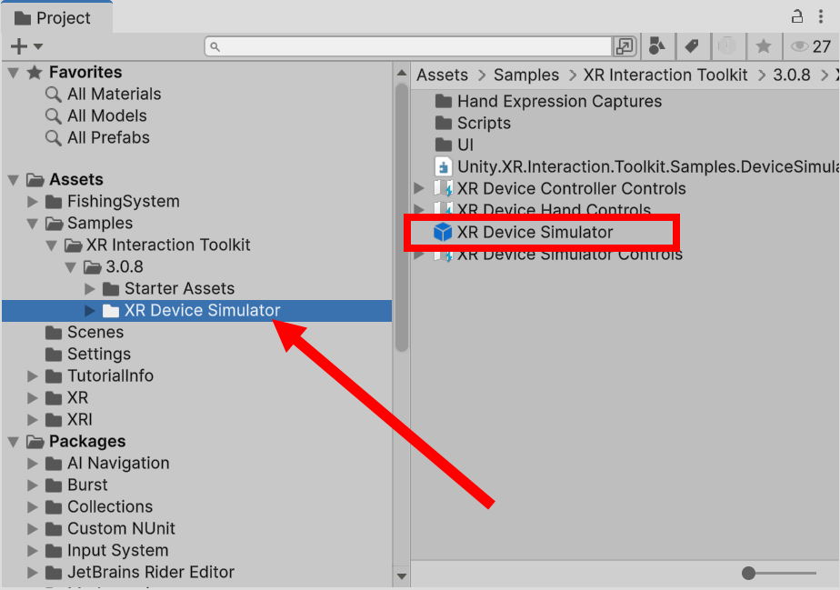840x590 pixels.
Task: Select the Custom NUnit package
Action: pos(110,529)
